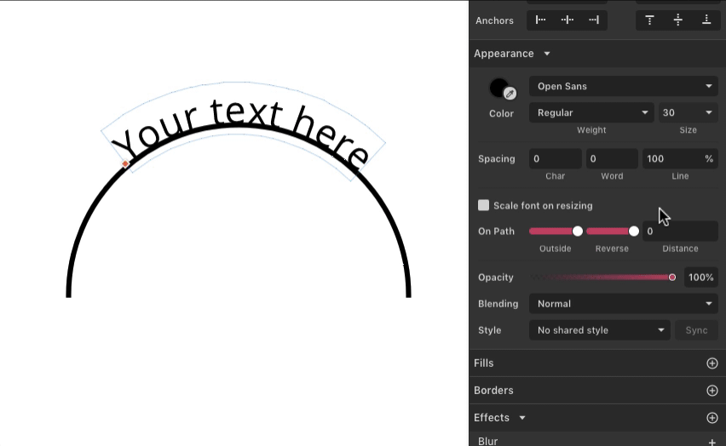Enable Scale font on resizing

click(x=484, y=205)
